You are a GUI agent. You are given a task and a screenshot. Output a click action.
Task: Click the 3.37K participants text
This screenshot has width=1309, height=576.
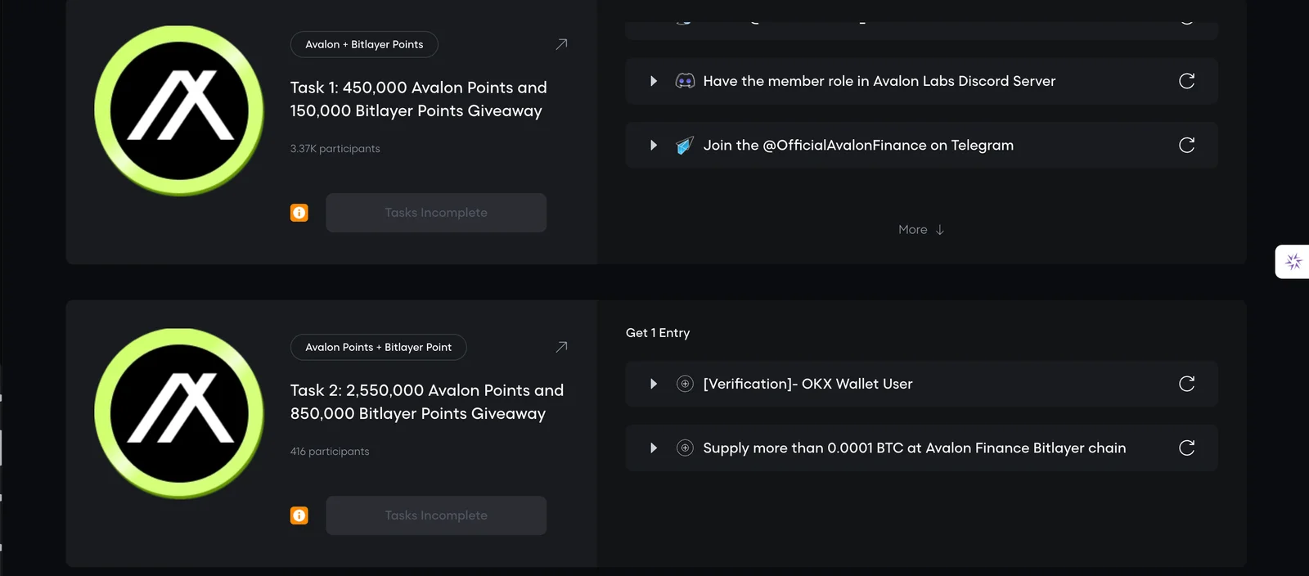[x=335, y=149]
